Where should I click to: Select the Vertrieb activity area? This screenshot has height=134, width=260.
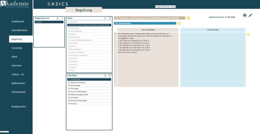[49, 22]
